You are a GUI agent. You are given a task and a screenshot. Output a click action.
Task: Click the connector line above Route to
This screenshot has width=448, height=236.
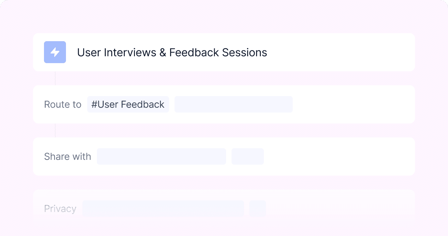coord(55,78)
